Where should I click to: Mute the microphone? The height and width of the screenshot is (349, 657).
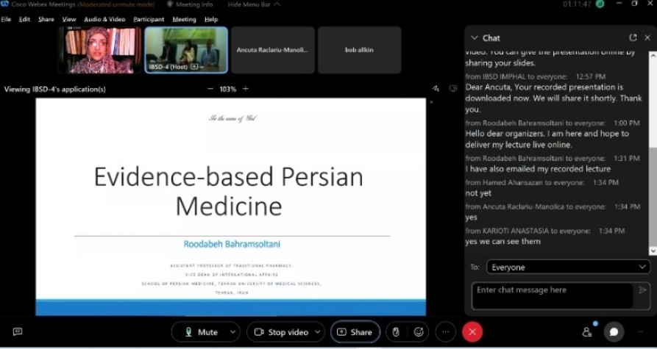click(x=199, y=332)
